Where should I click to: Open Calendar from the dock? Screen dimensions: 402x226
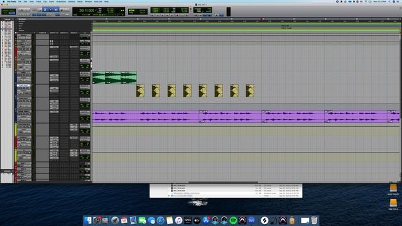[x=124, y=220]
